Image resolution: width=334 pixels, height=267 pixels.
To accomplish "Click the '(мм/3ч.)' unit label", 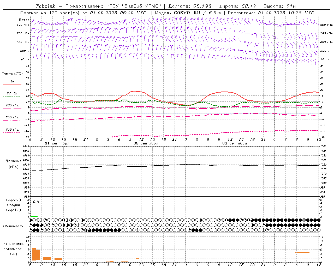I will click(14, 200).
